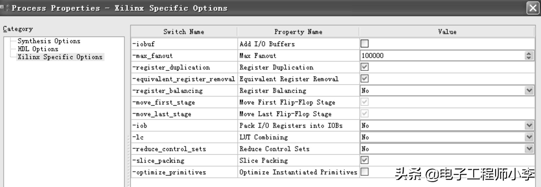Select Xilinx Specific Options category

click(60, 57)
